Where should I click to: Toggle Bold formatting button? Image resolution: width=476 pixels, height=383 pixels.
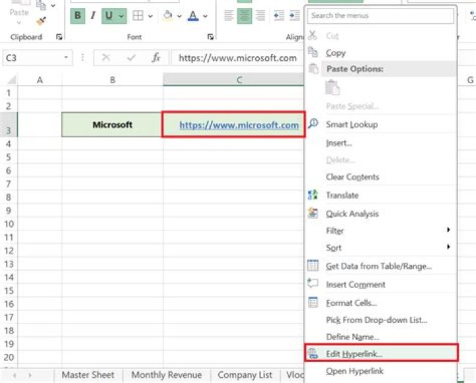(x=78, y=15)
